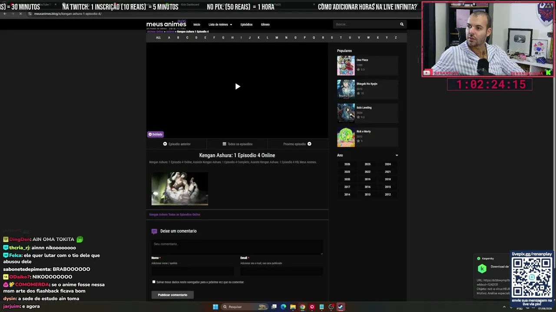The image size is (556, 312).
Task: Open the Notepad app on the taskbar
Action: (x=321, y=307)
